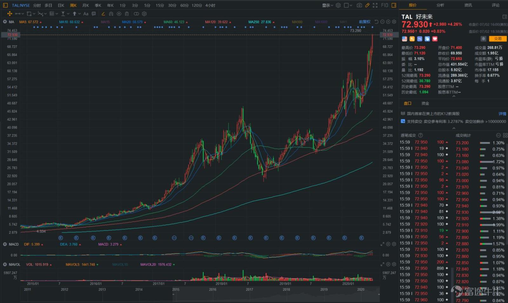Move the bottom timeline range slider handle
508x303 pixels.
tap(173, 294)
